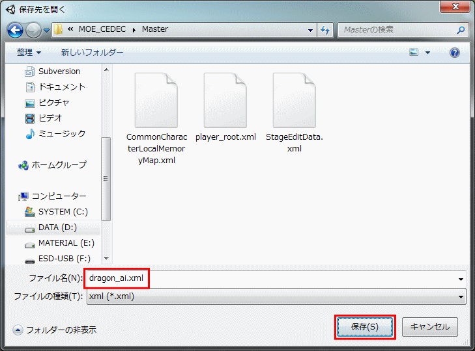Click the キャンセル button

coord(429,327)
